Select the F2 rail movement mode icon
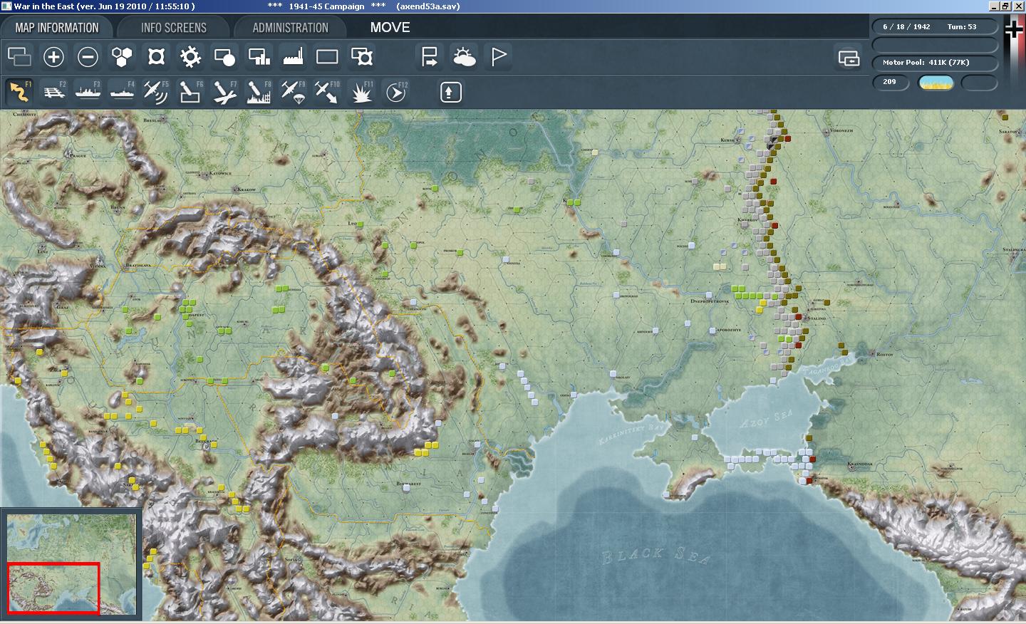Image resolution: width=1026 pixels, height=624 pixels. [53, 92]
